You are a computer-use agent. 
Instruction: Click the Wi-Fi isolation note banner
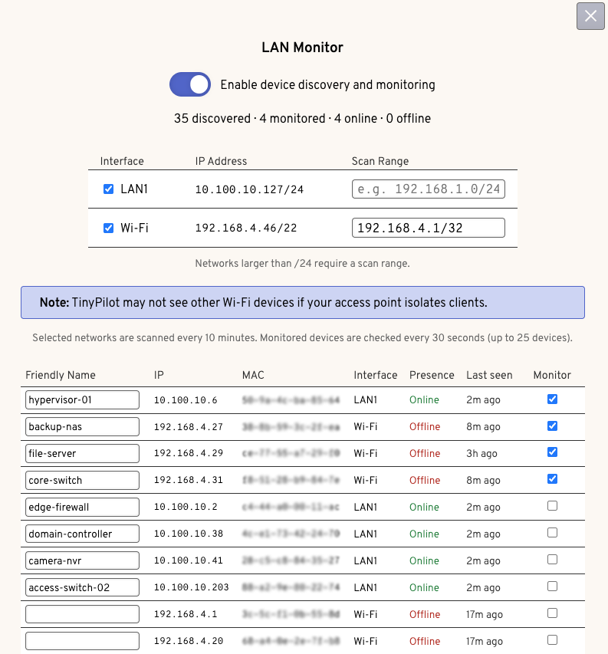tap(303, 302)
